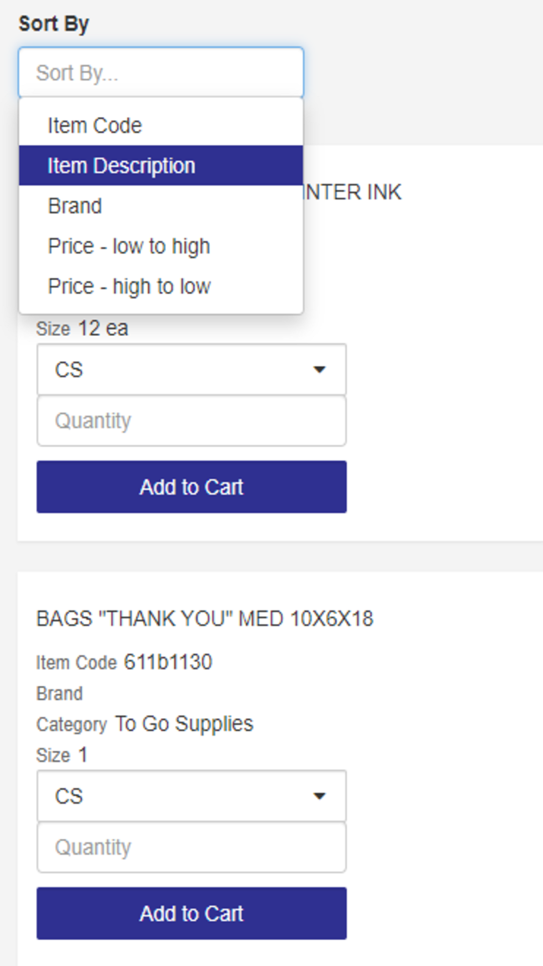Viewport: 543px width, 966px height.
Task: Click the To Go Supplies category text
Action: 184,724
